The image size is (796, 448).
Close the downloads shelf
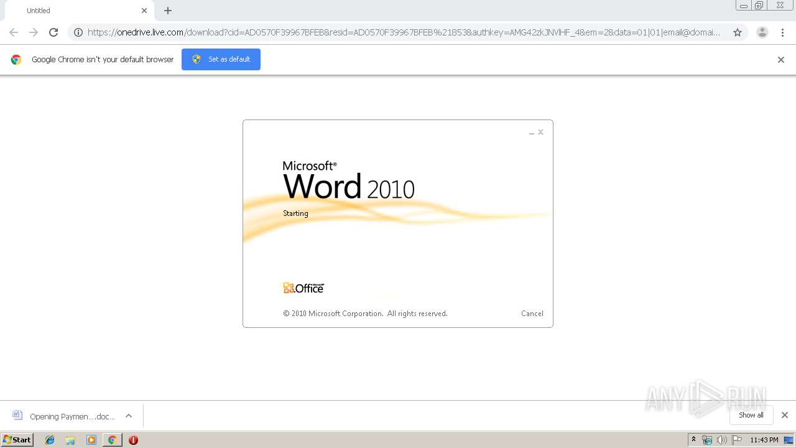(785, 415)
